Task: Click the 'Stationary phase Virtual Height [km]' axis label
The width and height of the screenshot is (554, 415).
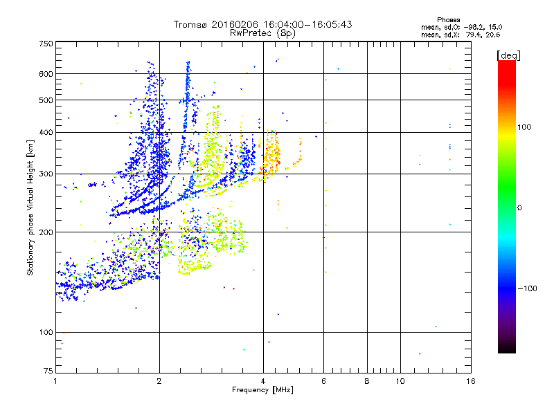Action: [30, 207]
